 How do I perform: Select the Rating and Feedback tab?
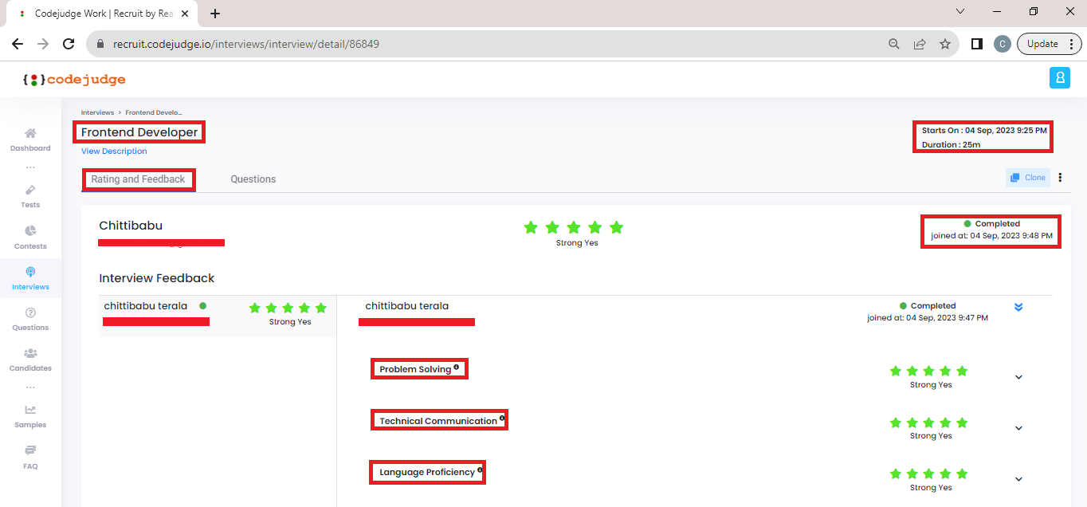click(x=139, y=179)
